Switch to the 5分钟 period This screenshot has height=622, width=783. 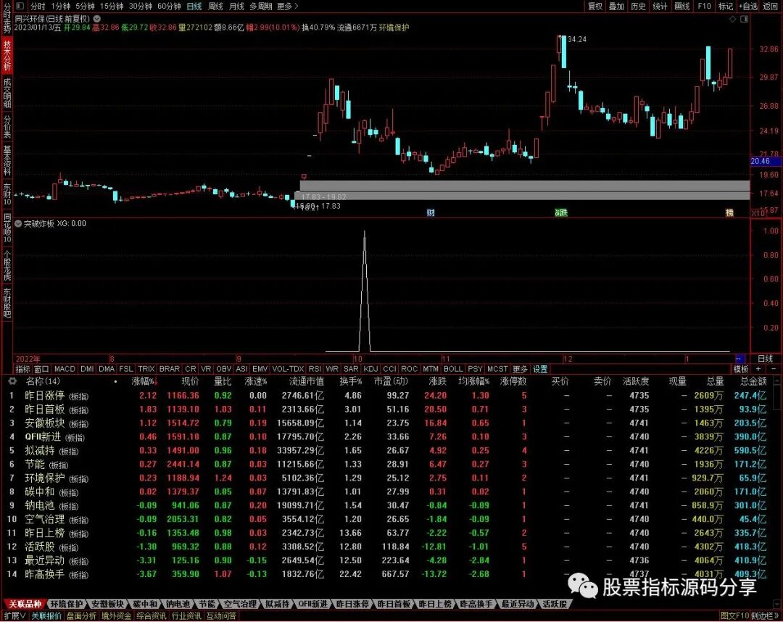86,6
